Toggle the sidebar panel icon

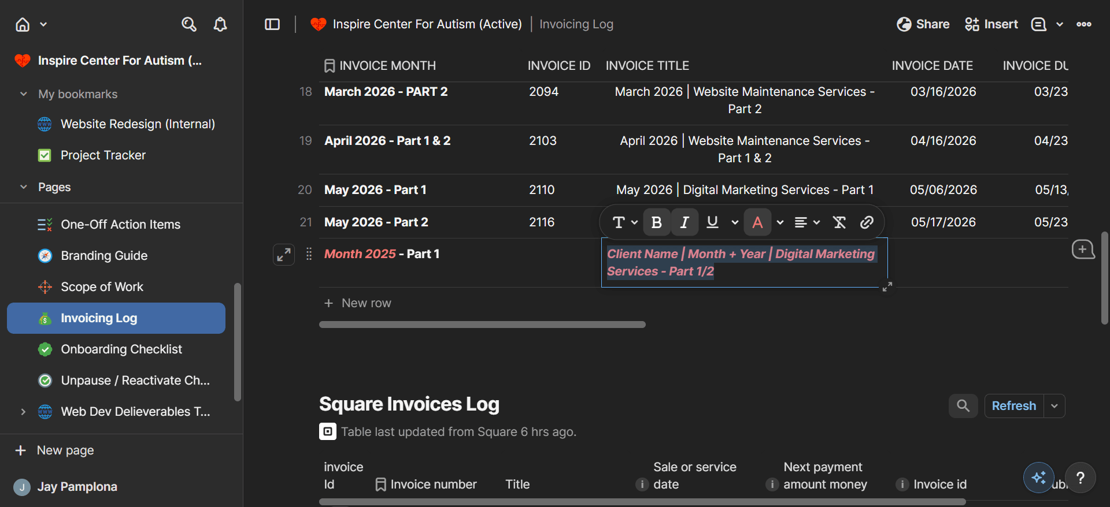click(272, 24)
